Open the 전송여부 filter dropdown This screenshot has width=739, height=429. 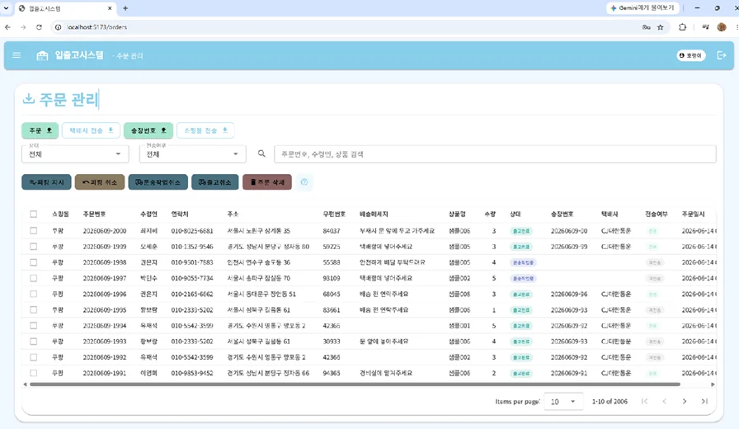click(x=193, y=153)
